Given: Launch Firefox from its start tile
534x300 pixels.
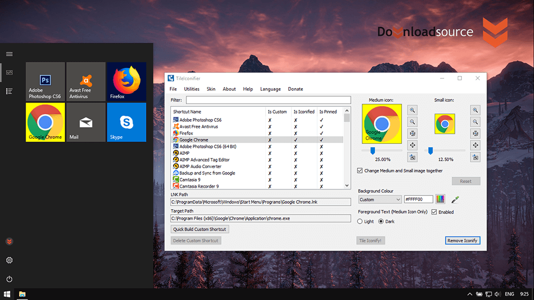Looking at the screenshot, I should (127, 81).
